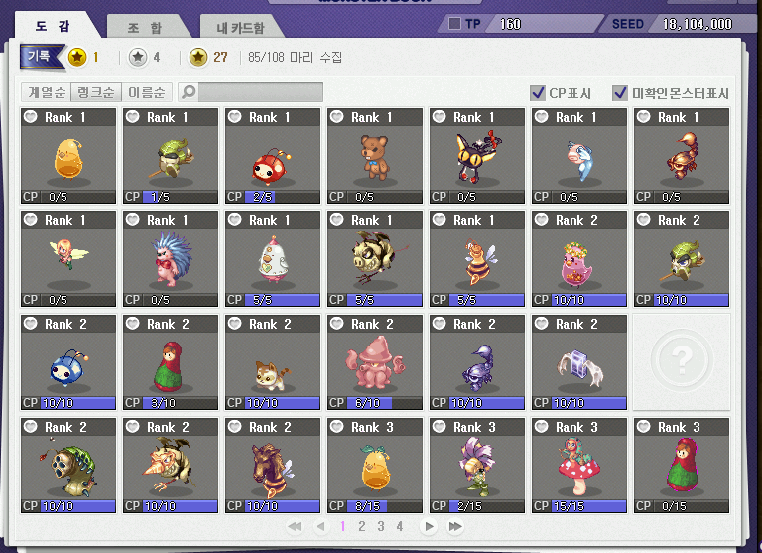Jump to last page arrow
762x553 pixels.
(x=454, y=526)
